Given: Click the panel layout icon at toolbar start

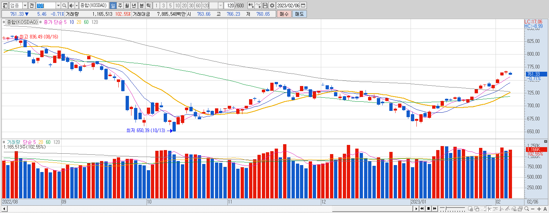Looking at the screenshot, I should [5, 5].
